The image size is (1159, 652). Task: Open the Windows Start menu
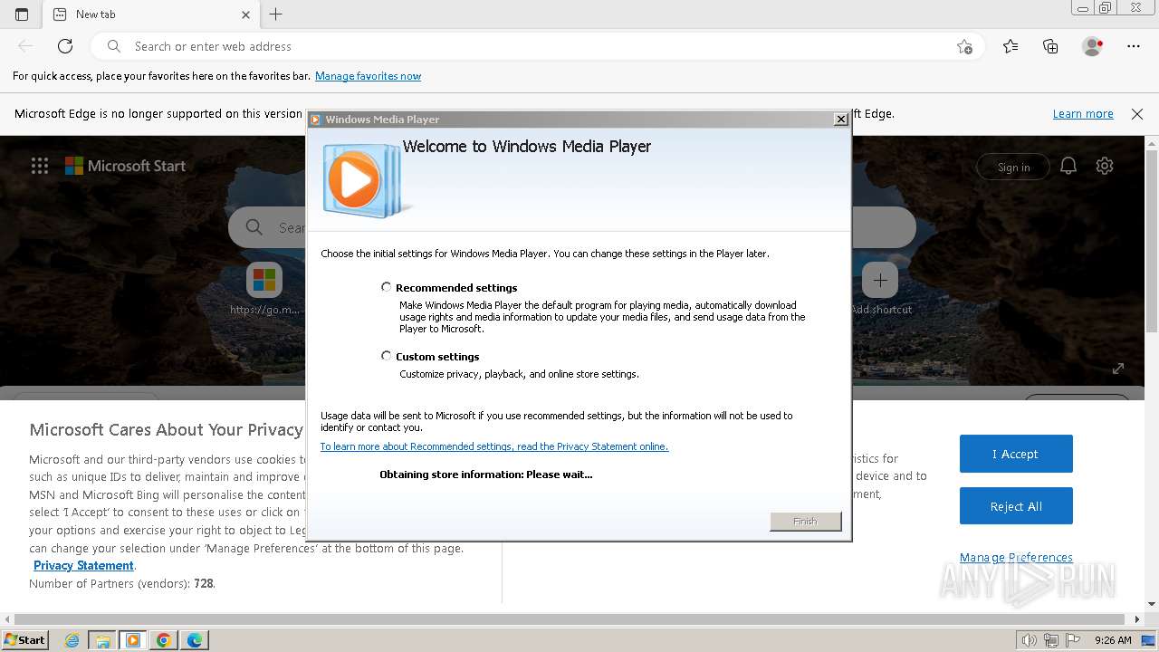tap(24, 640)
